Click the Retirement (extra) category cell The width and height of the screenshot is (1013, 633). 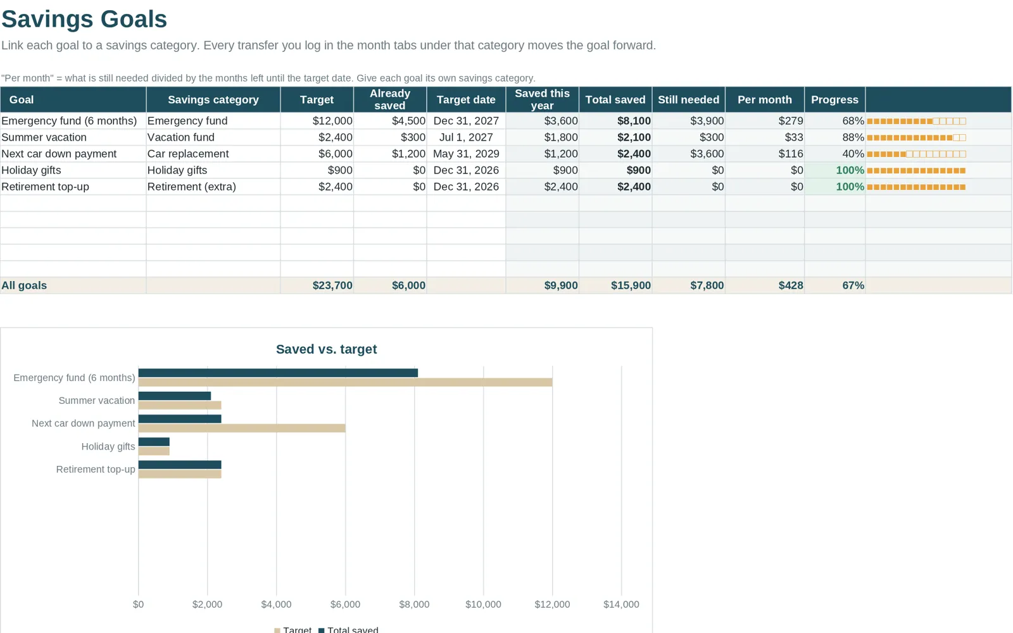pos(213,187)
